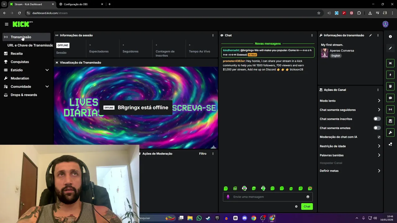Click the wrench icon in the right rail
The height and width of the screenshot is (223, 397).
pyautogui.click(x=390, y=133)
